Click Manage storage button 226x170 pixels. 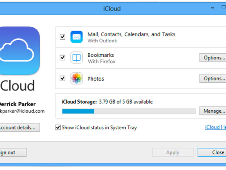click(x=213, y=111)
